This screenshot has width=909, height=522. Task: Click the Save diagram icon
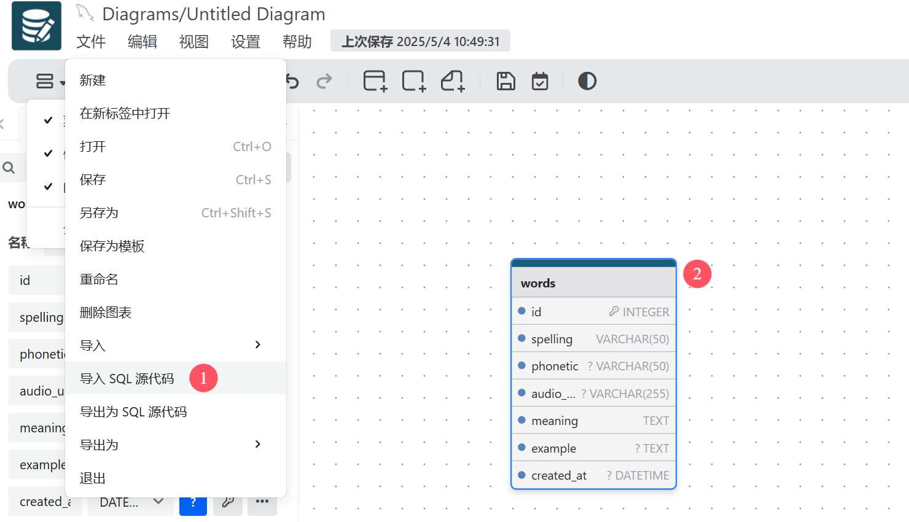point(505,80)
